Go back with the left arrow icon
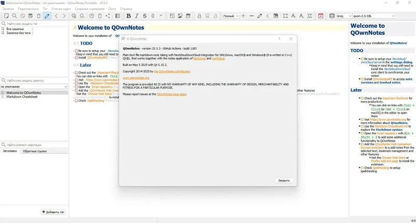The width and height of the screenshot is (416, 223). click(56, 16)
